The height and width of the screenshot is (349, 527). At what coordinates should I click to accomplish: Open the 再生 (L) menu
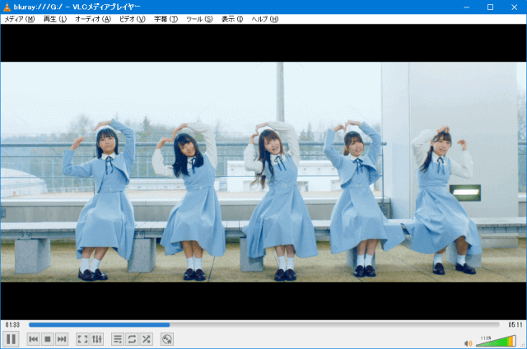[55, 19]
